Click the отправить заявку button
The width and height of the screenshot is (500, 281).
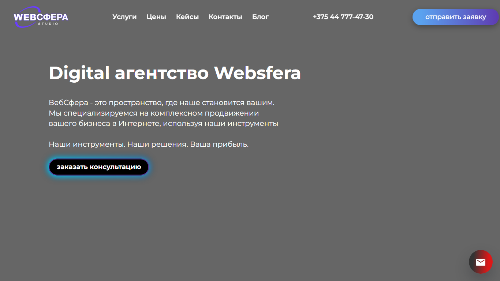[456, 17]
